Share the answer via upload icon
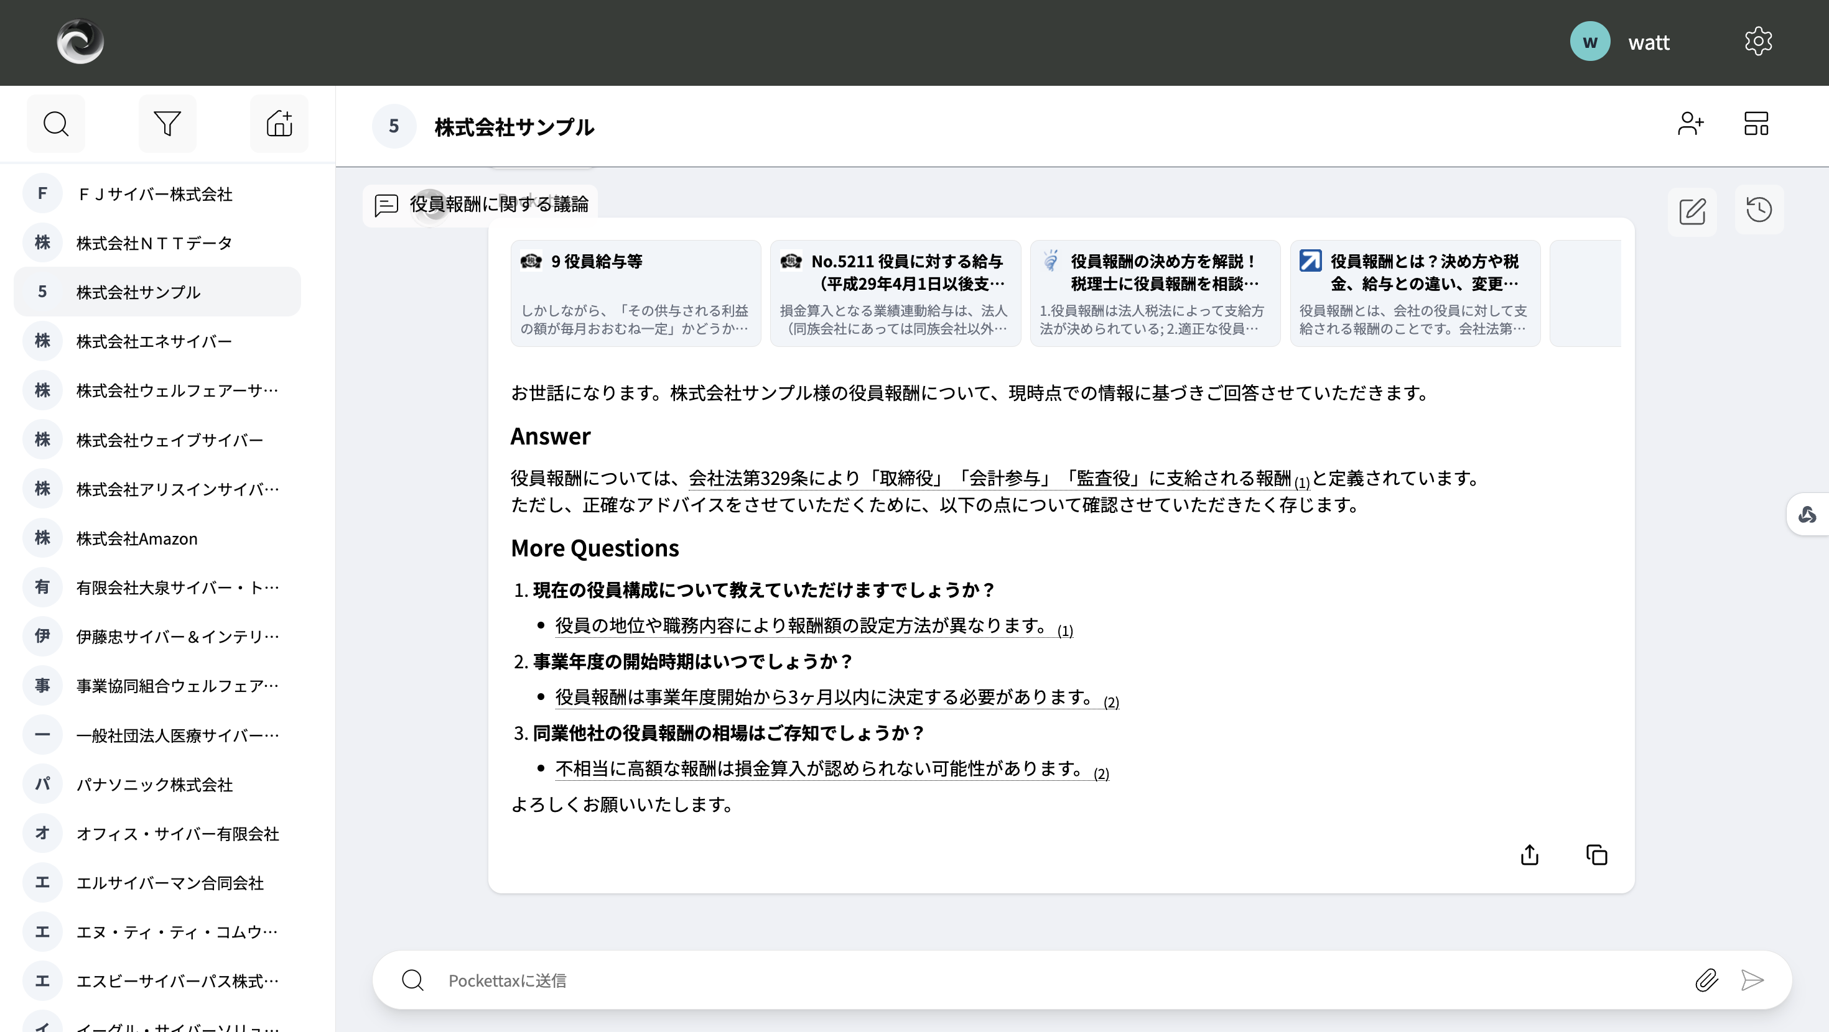Screen dimensions: 1829x1032 click(1529, 855)
